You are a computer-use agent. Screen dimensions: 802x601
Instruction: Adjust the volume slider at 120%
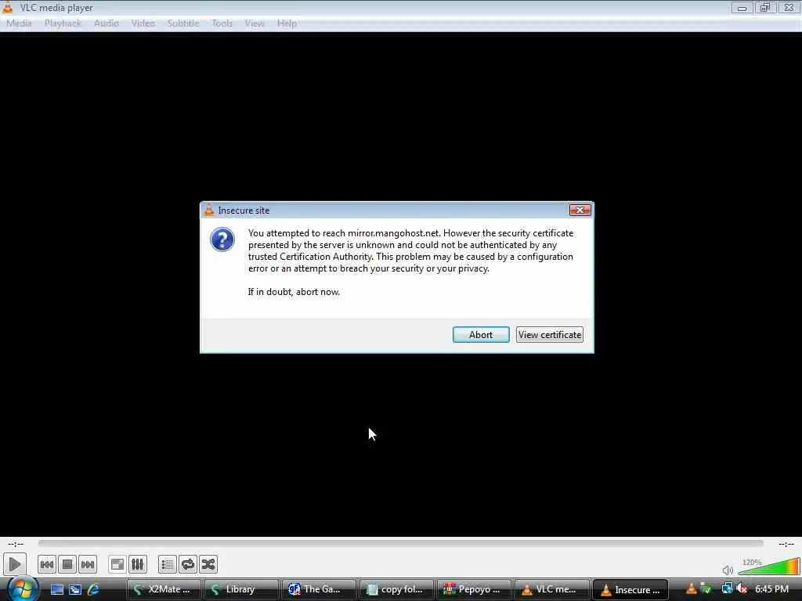click(x=768, y=567)
